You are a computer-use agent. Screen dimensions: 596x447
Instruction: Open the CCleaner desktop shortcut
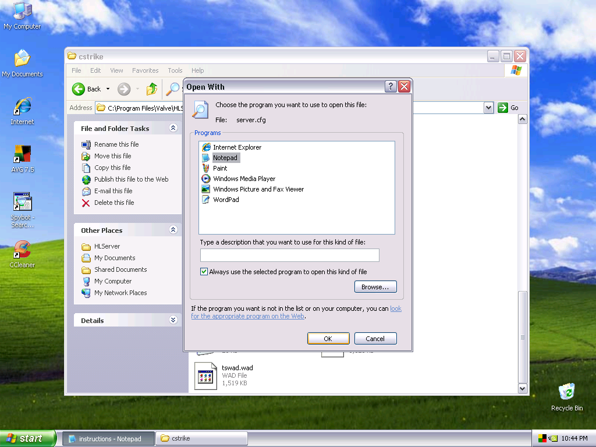coord(23,254)
